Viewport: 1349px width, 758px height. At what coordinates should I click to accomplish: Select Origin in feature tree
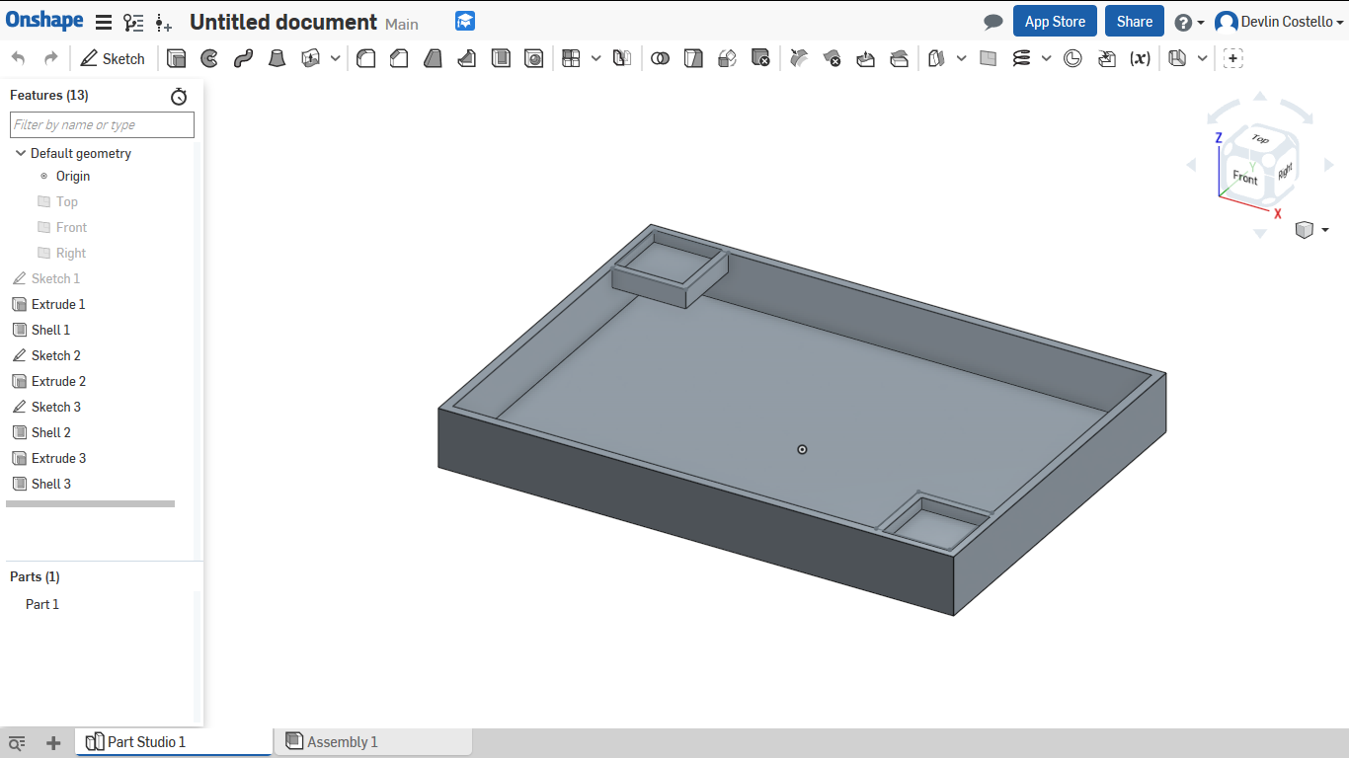(73, 176)
